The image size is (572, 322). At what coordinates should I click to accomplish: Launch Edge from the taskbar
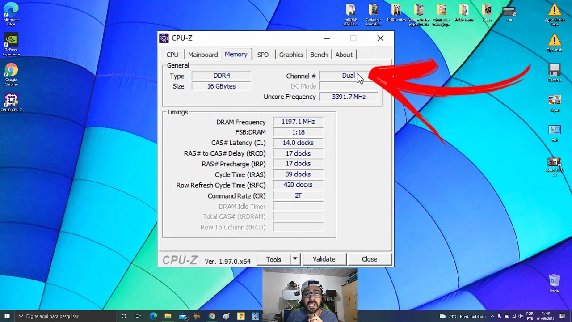click(x=153, y=316)
